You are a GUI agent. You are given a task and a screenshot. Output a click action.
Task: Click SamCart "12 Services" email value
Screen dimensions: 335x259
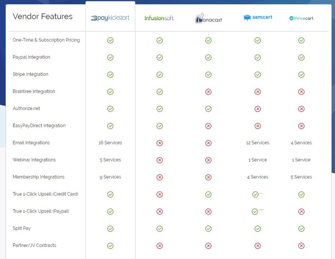click(x=258, y=143)
